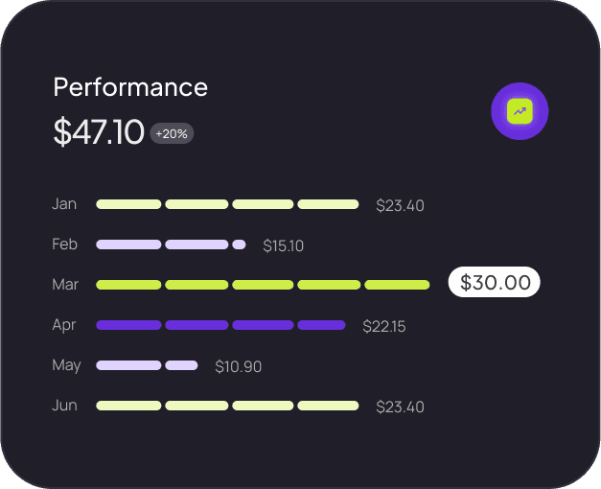
Task: Select the Apr row label
Action: [x=63, y=325]
